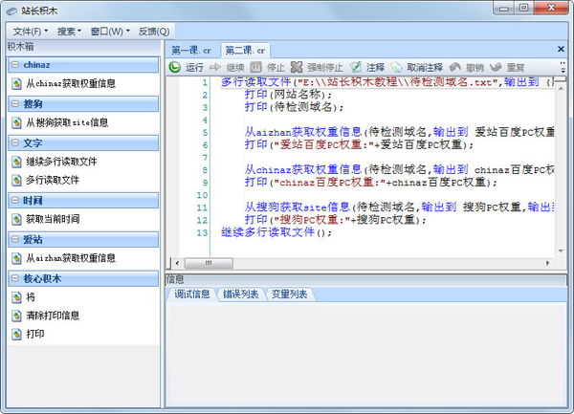Click the Stop icon in the toolbar
This screenshot has width=574, height=414.
click(255, 67)
